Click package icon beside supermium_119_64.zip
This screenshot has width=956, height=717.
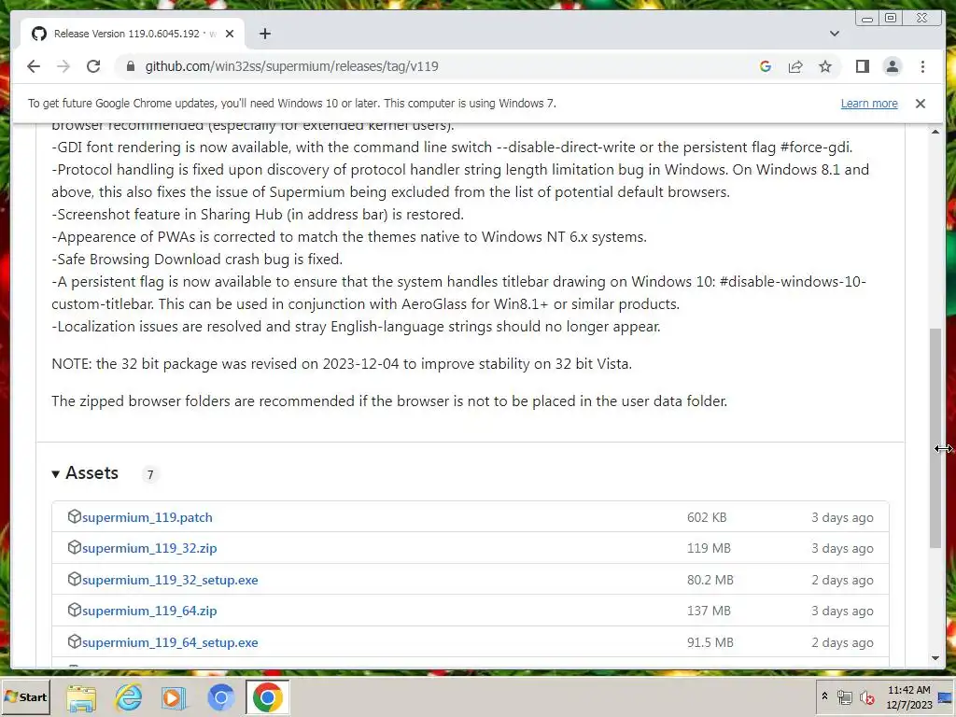(x=75, y=610)
